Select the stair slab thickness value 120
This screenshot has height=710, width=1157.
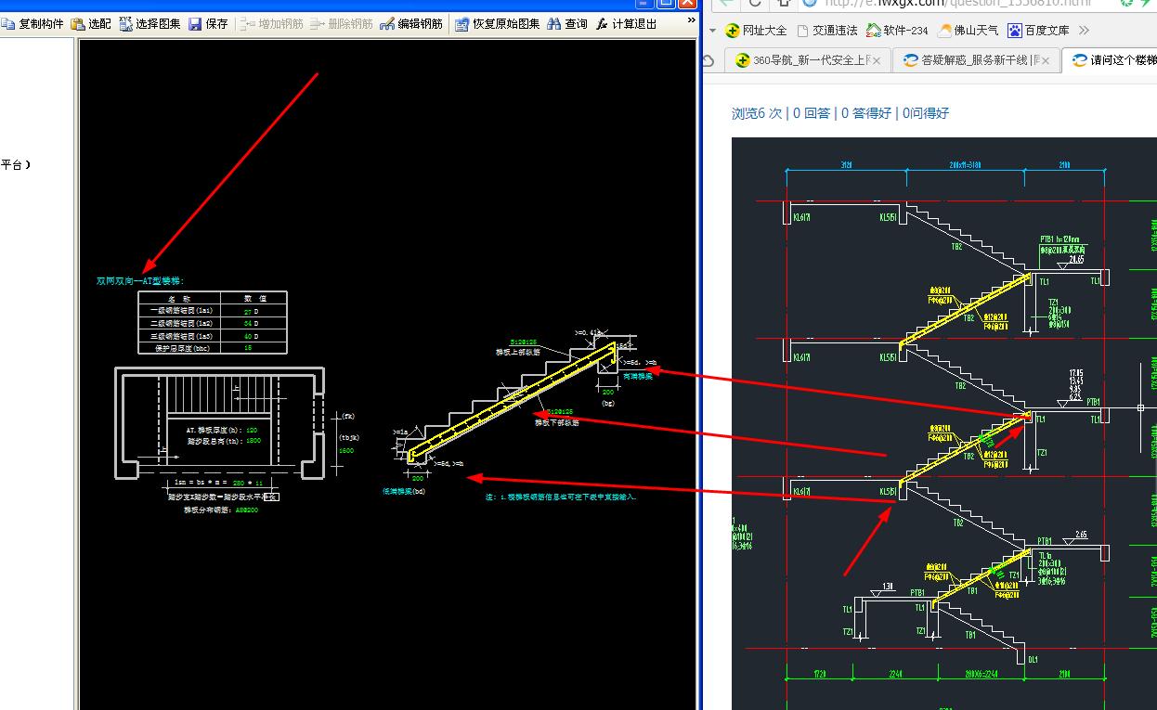tap(250, 431)
